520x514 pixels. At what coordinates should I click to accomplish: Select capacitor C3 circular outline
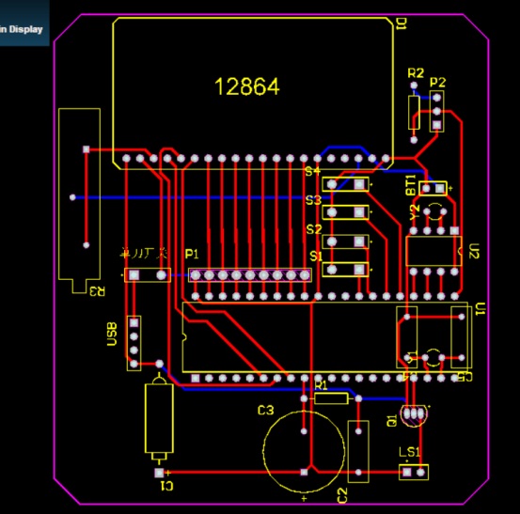304,451
